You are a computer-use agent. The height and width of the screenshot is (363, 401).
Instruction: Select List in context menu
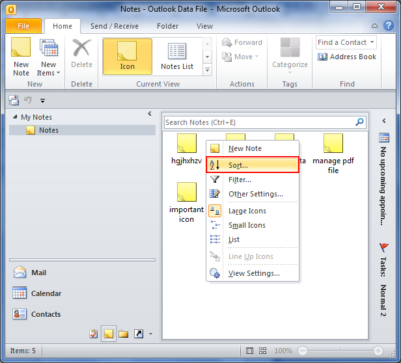(x=253, y=239)
